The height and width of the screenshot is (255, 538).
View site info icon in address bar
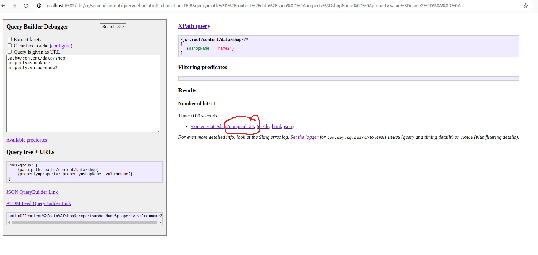pos(39,6)
